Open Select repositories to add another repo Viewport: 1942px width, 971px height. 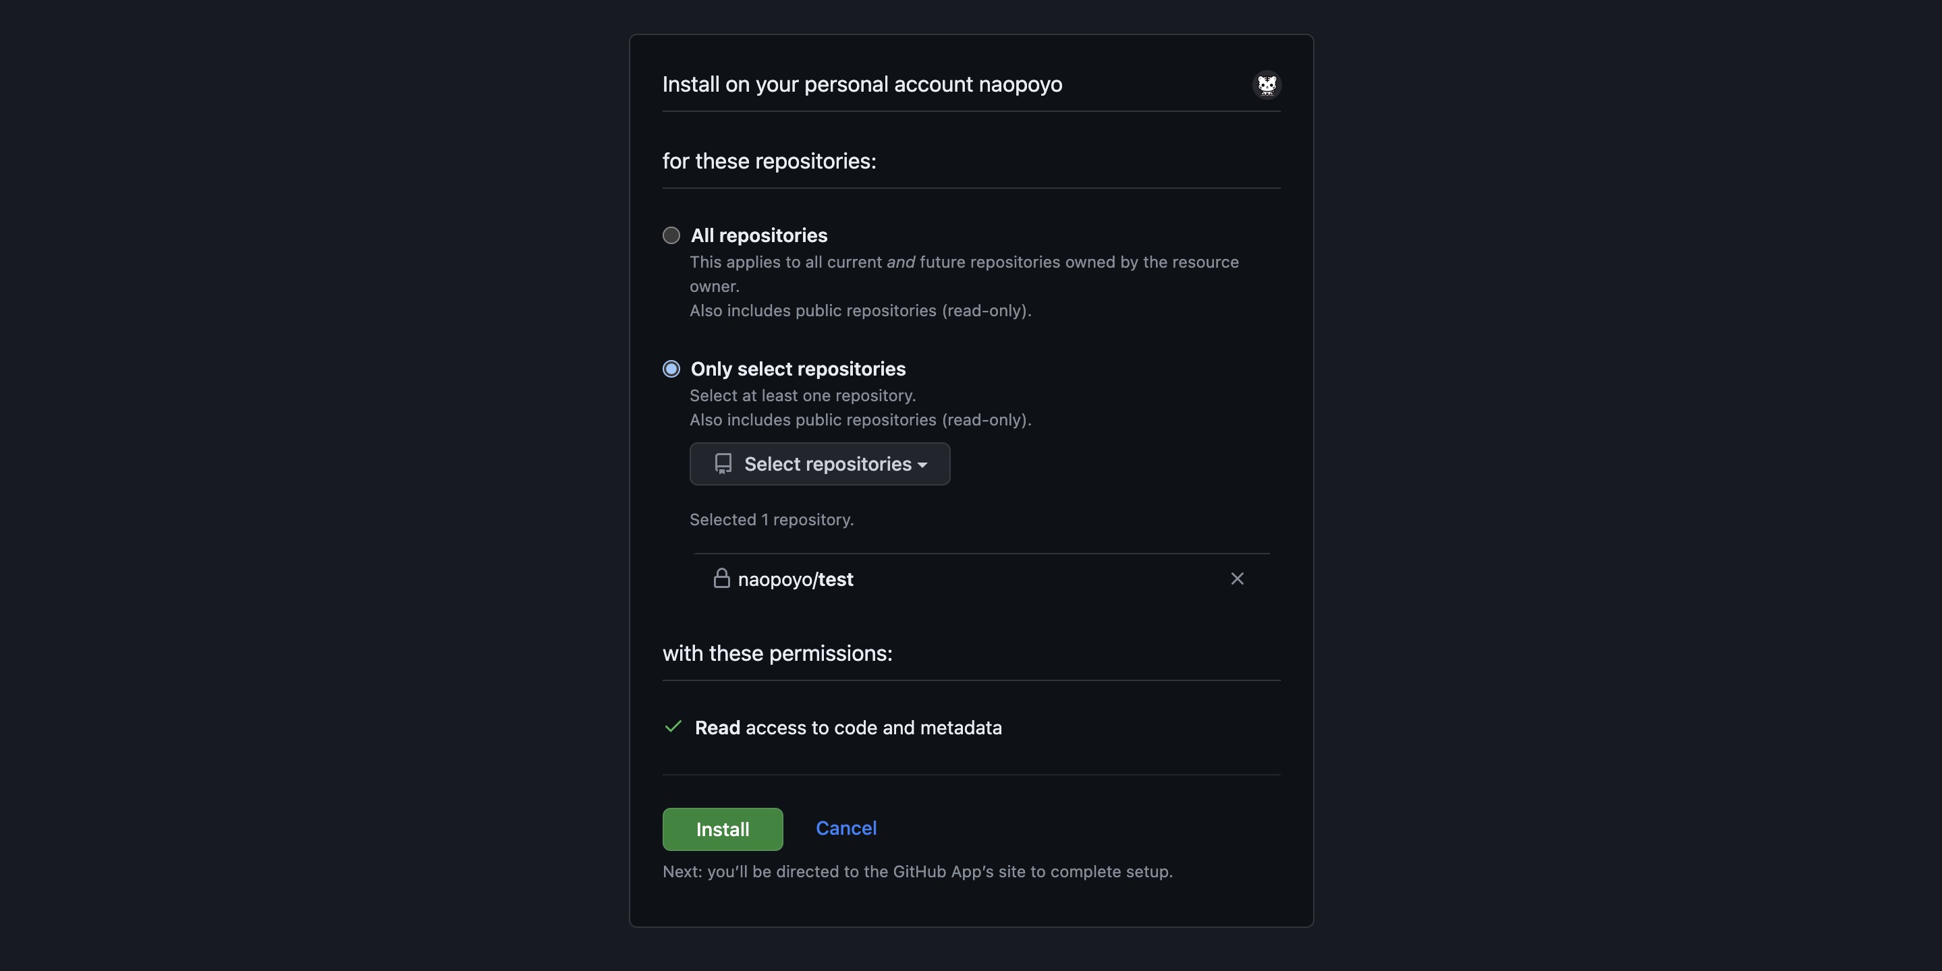click(x=819, y=464)
